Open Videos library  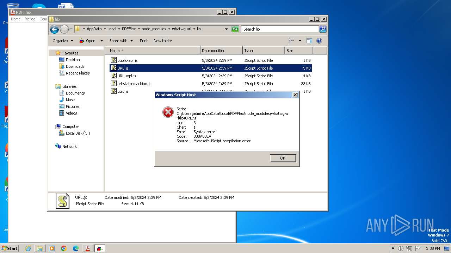click(71, 113)
